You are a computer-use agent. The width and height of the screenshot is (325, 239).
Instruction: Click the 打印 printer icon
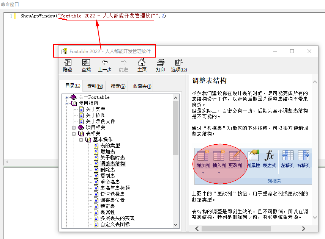(161, 62)
